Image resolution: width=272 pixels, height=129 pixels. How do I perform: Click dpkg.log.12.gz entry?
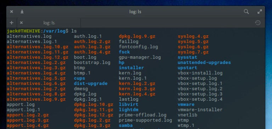click(93, 115)
